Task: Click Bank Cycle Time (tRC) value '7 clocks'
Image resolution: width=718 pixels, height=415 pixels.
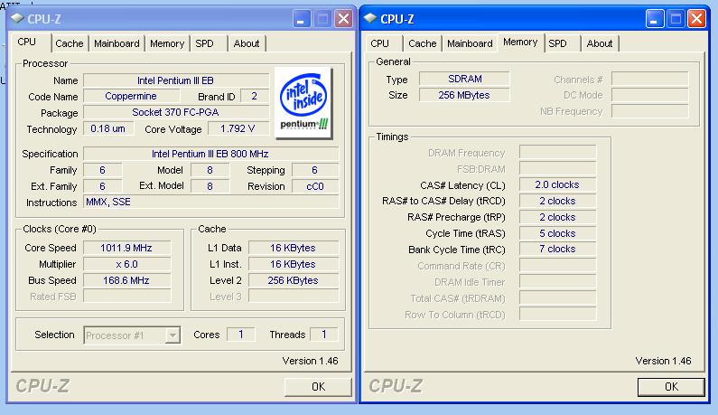Action: [557, 249]
